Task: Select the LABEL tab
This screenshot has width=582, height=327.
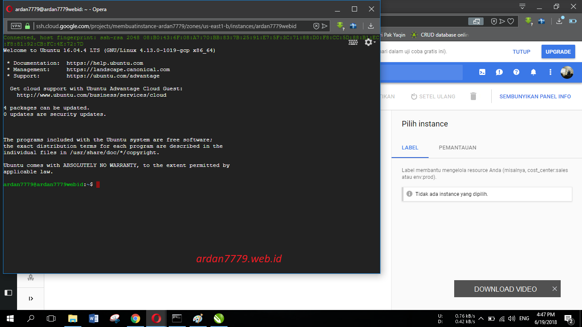Action: pos(410,148)
